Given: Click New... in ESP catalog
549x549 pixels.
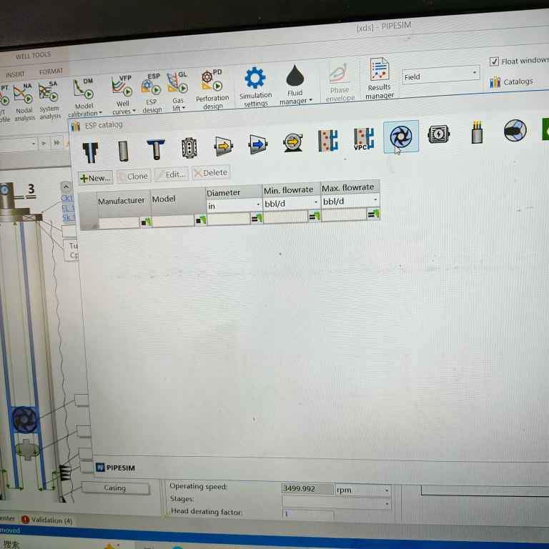Looking at the screenshot, I should click(x=96, y=178).
